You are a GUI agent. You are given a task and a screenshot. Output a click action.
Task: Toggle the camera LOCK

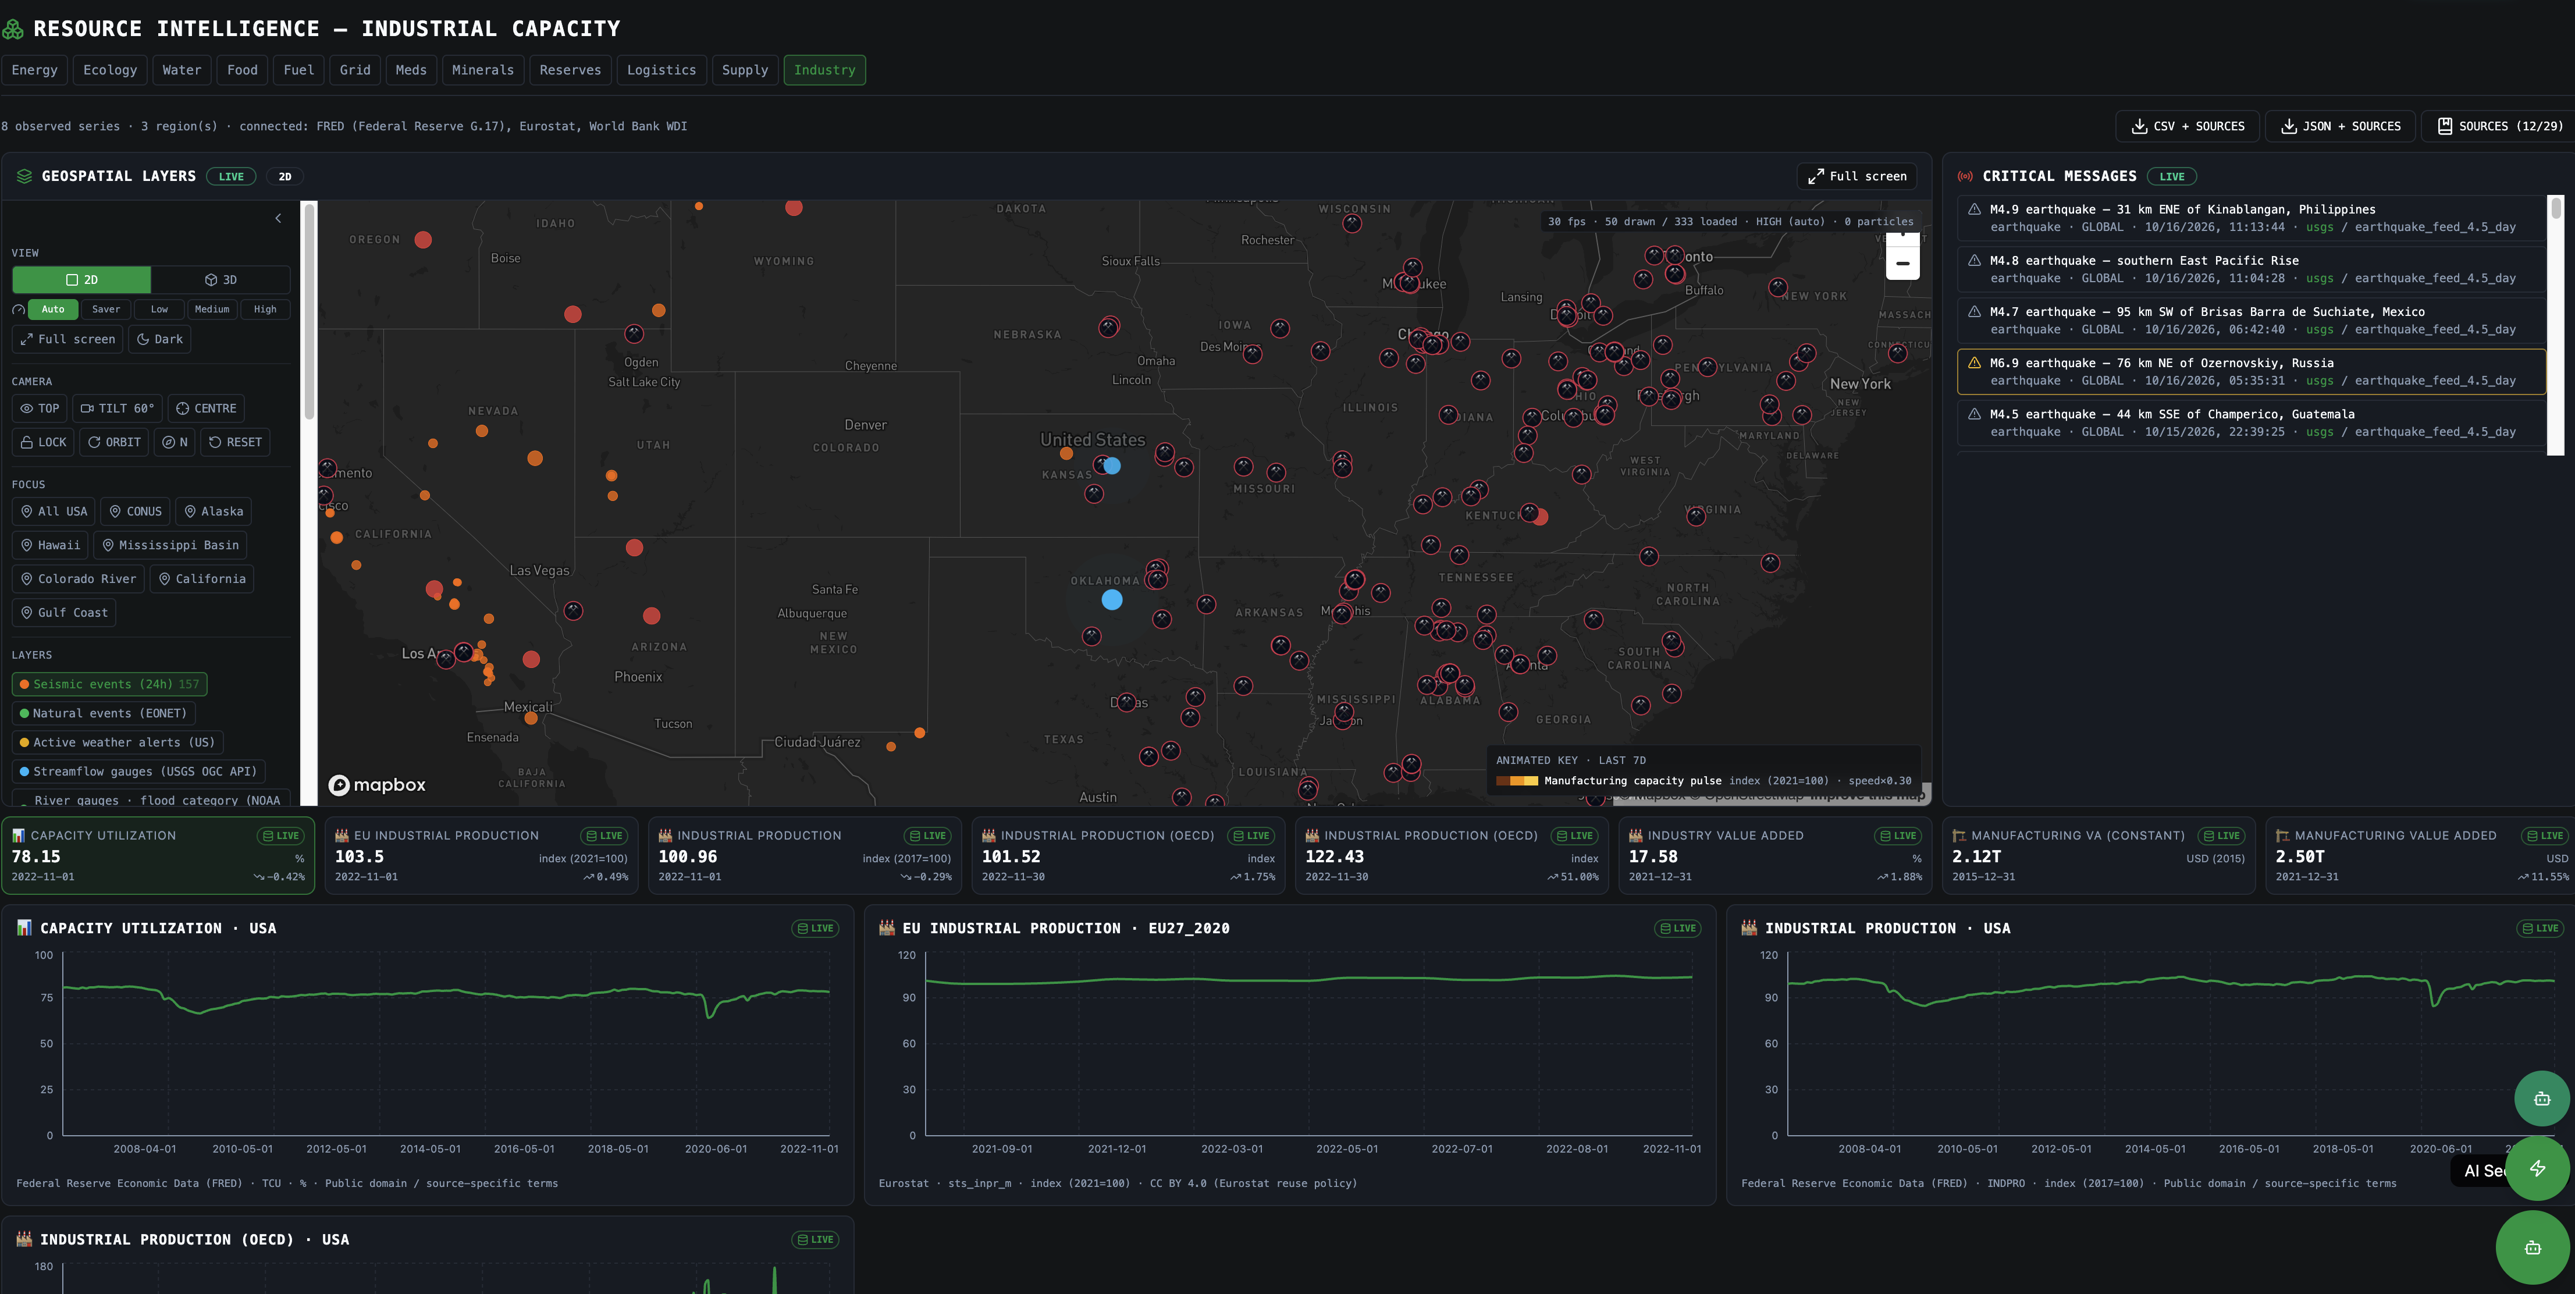pyautogui.click(x=43, y=442)
